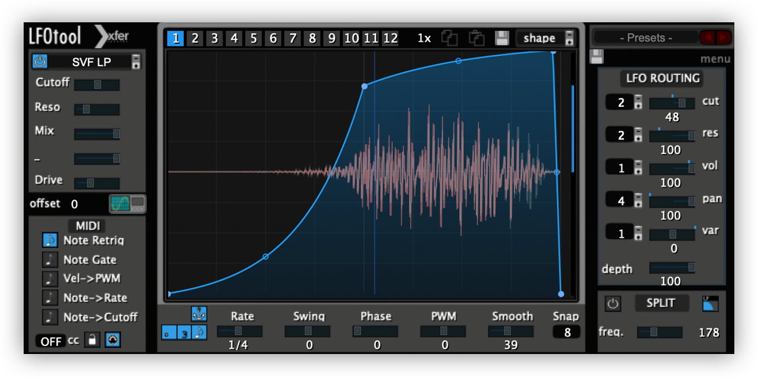Select the dotted note rate mode icon

pos(199,332)
